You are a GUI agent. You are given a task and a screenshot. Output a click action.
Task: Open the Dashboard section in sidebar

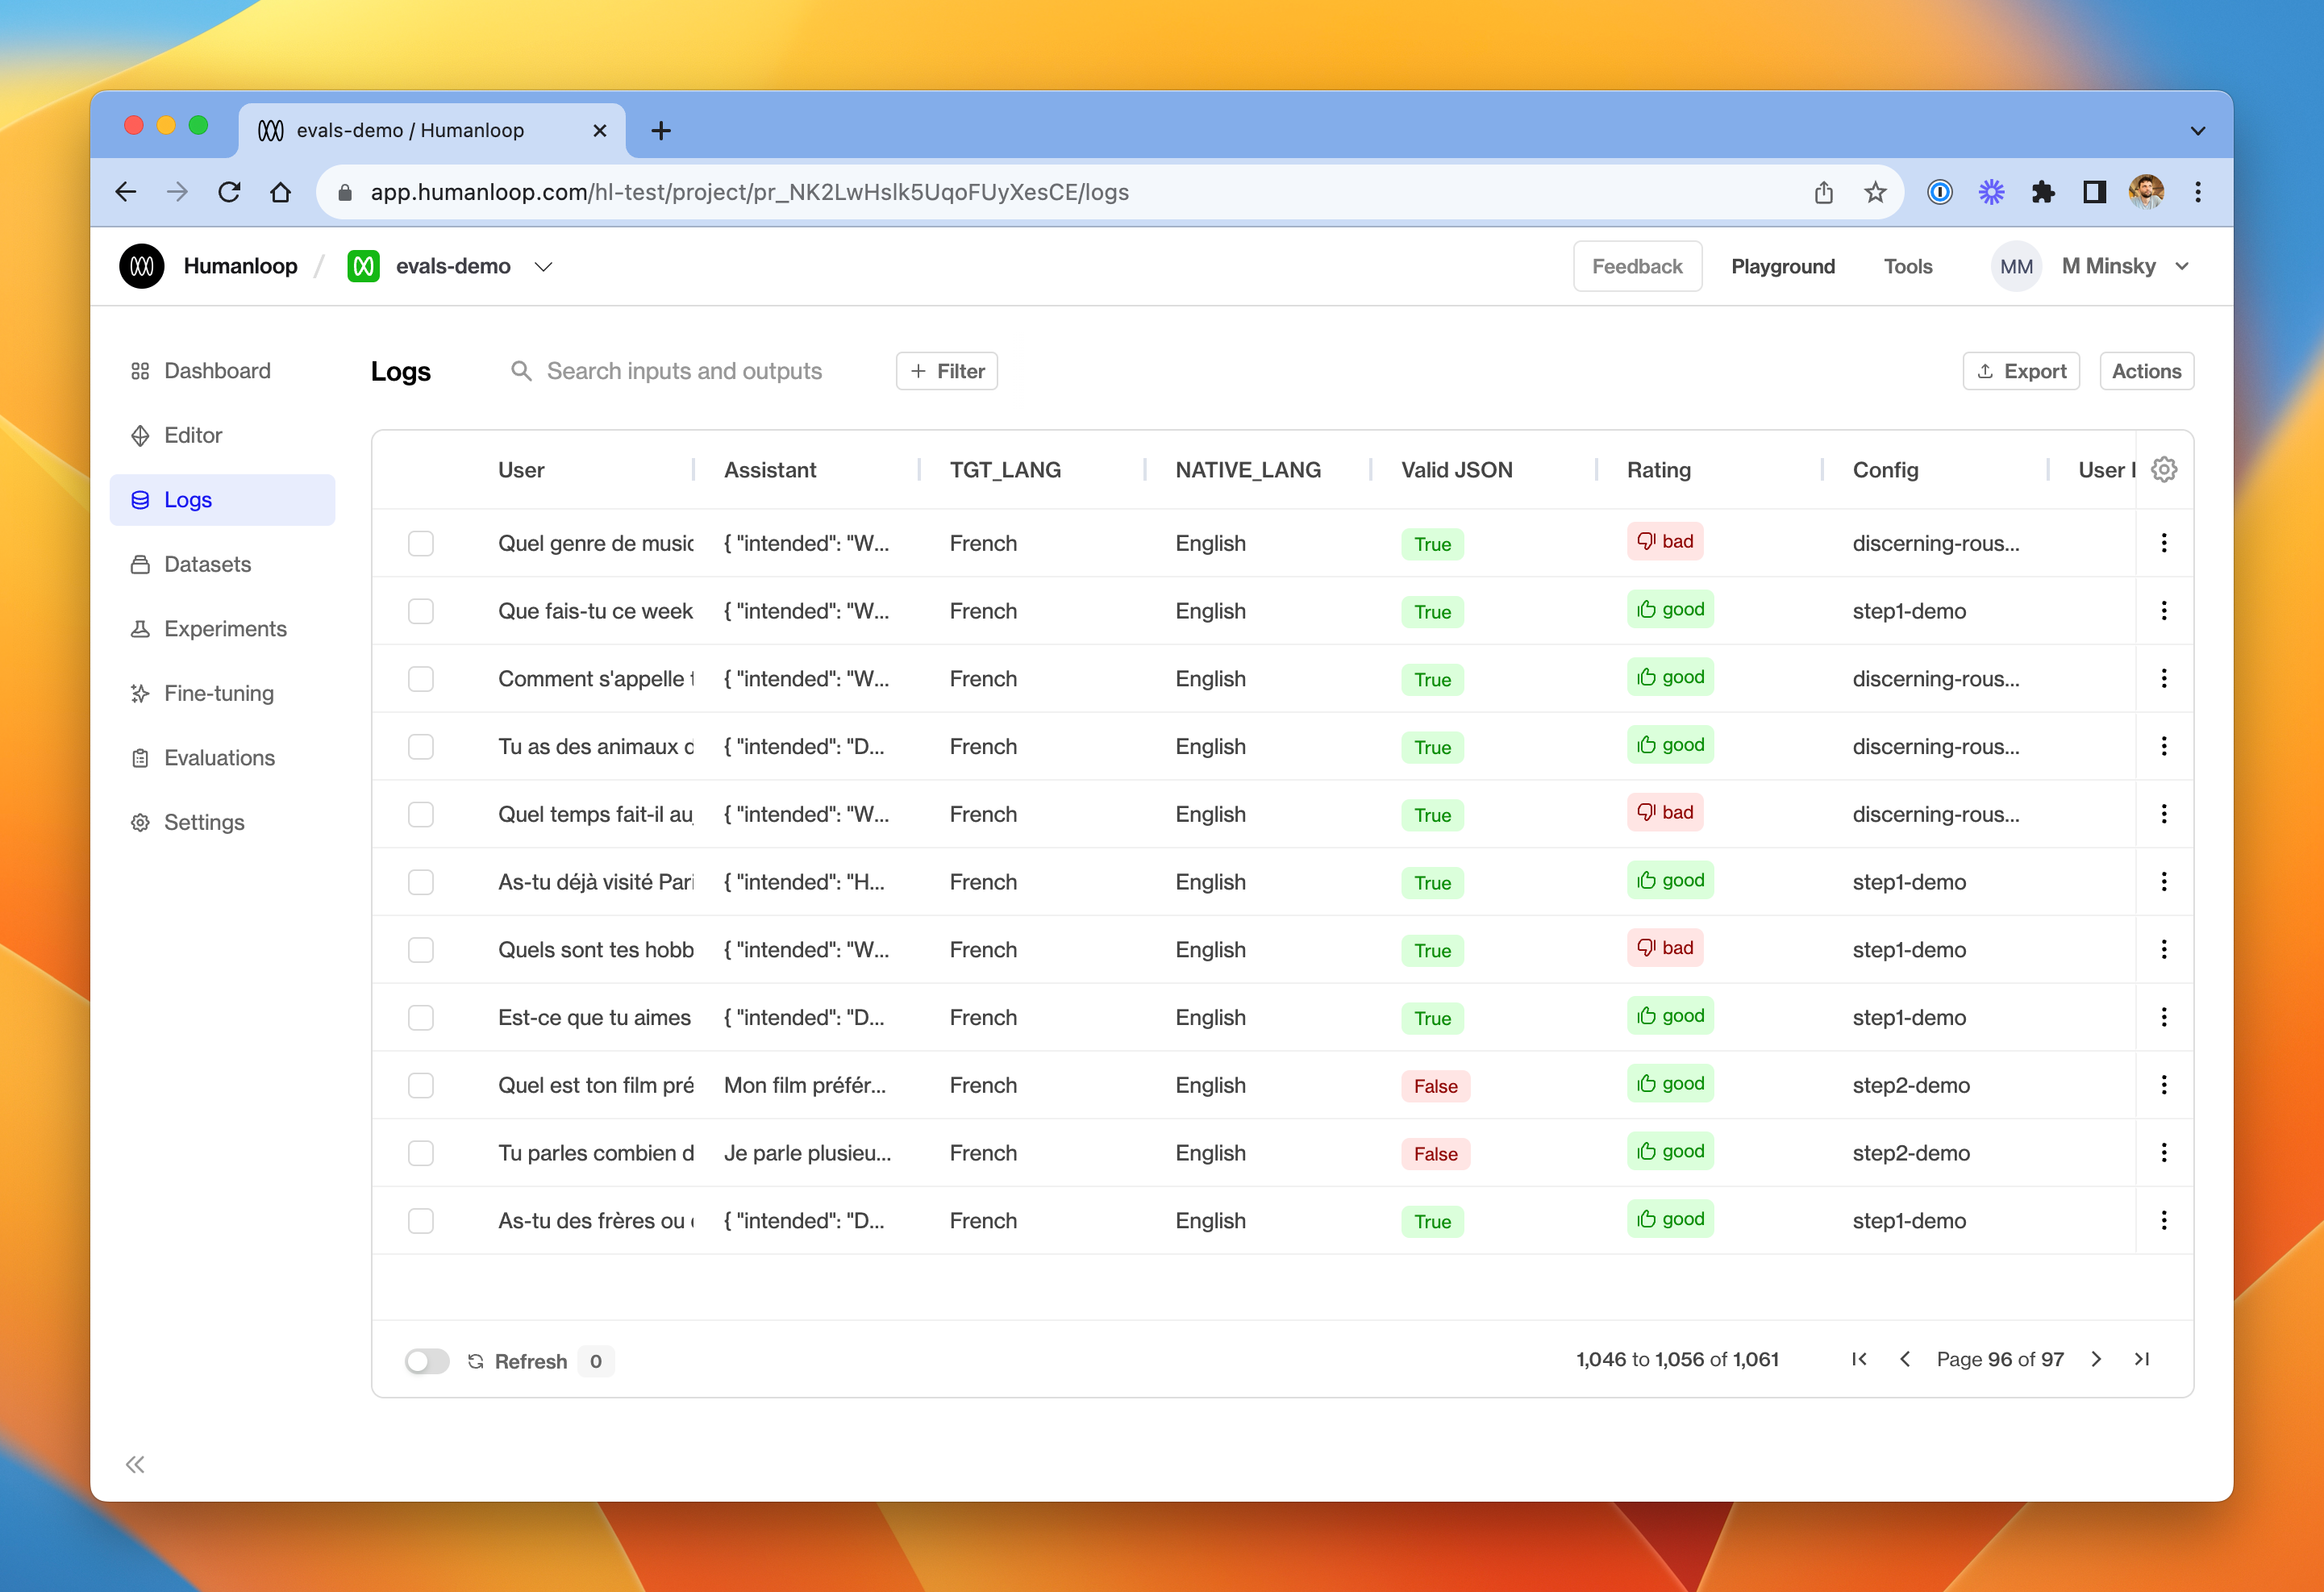pos(216,370)
